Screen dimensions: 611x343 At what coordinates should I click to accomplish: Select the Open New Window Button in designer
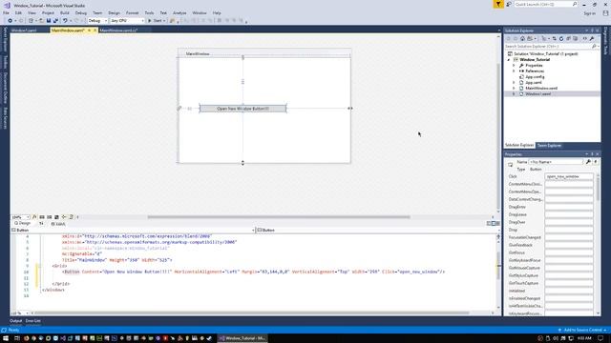click(x=242, y=109)
